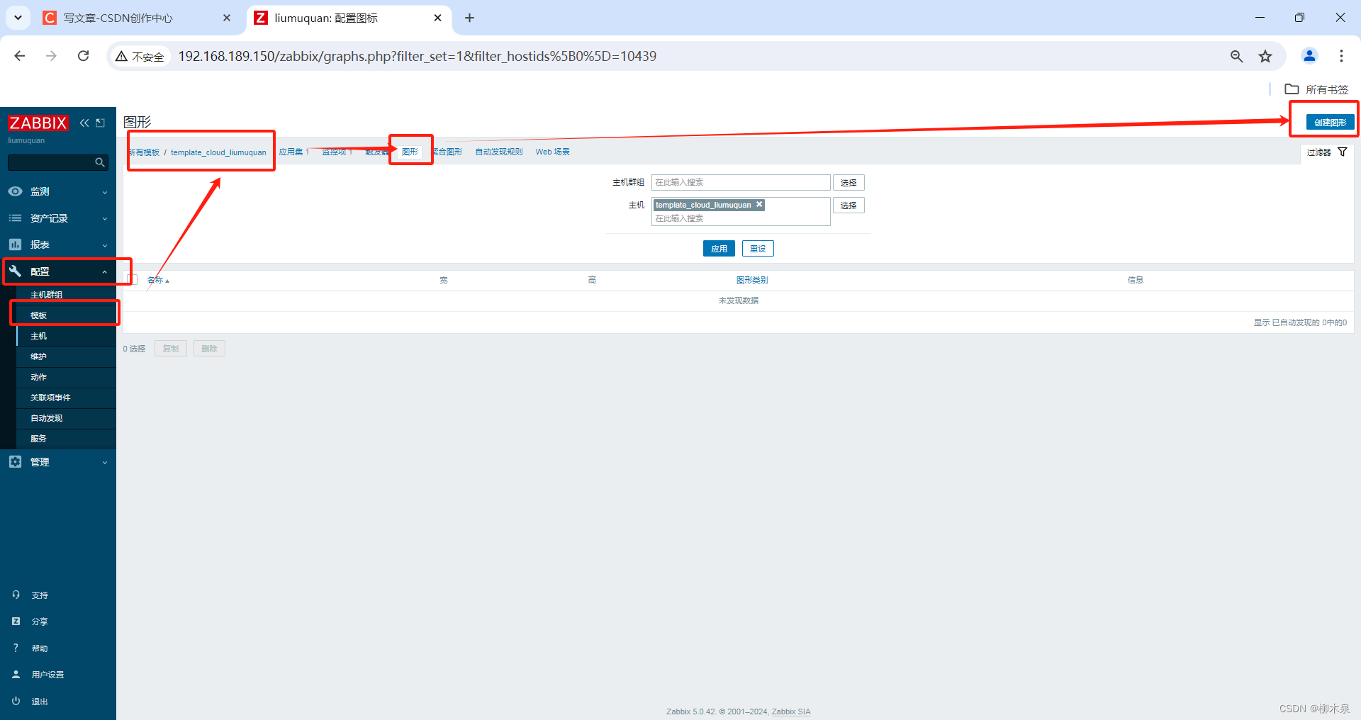Tick the select-all checkbox in table header
1361x720 pixels.
click(132, 279)
